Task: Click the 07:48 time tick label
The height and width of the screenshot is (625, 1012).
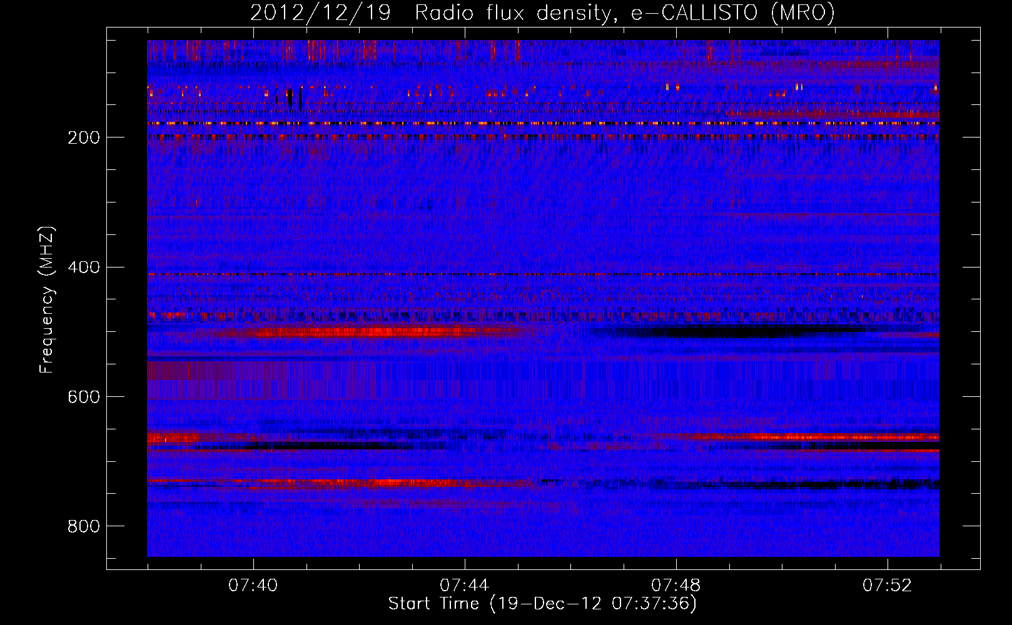Action: click(676, 586)
